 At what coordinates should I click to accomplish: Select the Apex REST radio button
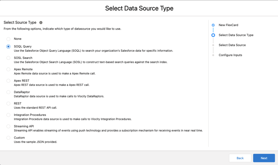coord(8,81)
